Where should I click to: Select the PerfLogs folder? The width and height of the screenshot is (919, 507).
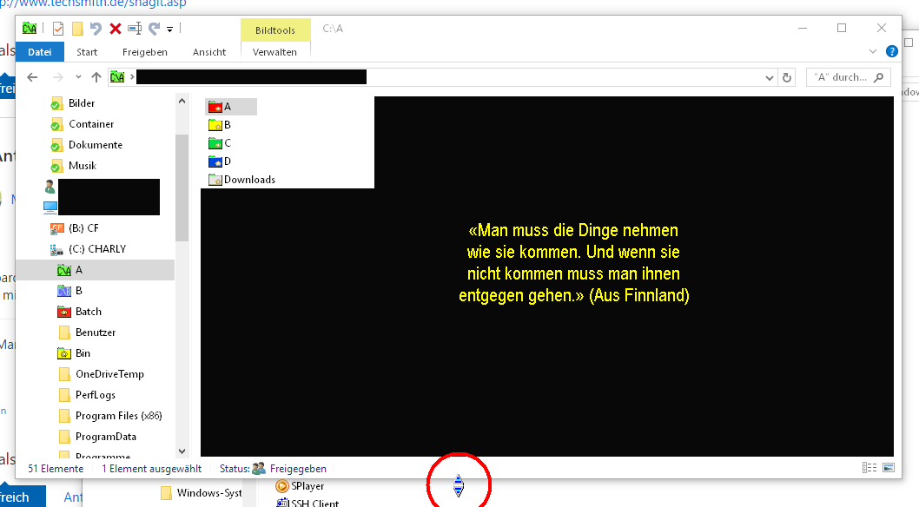95,395
